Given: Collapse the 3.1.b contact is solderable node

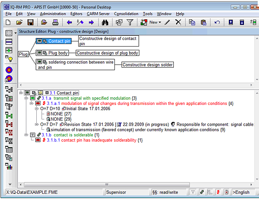Looking at the screenshot, I should point(26,135).
